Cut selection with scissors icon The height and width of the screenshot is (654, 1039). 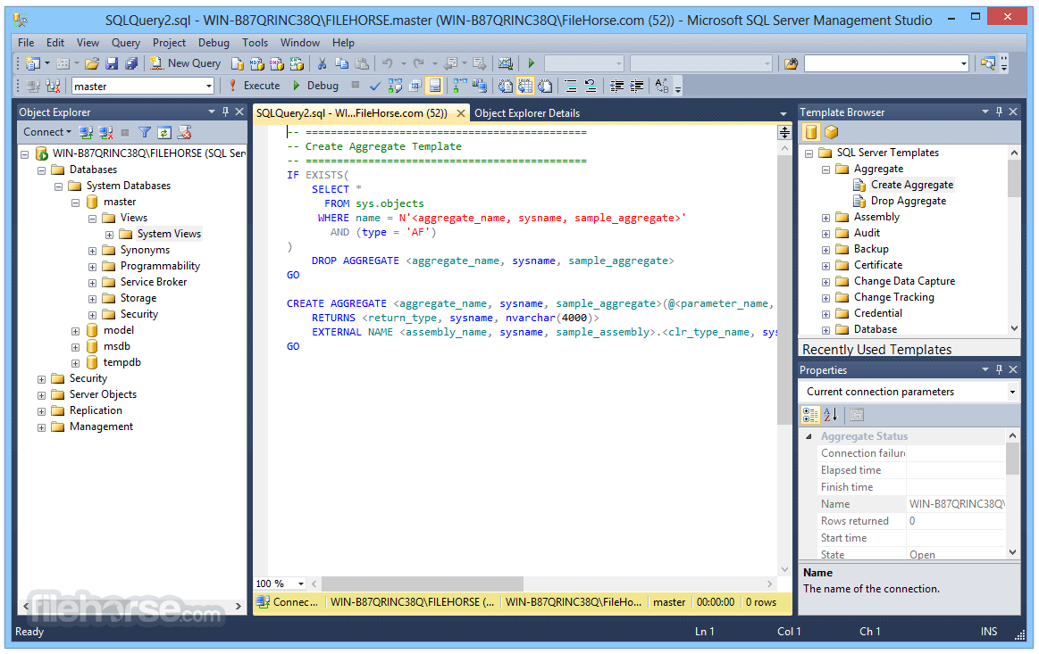point(322,63)
